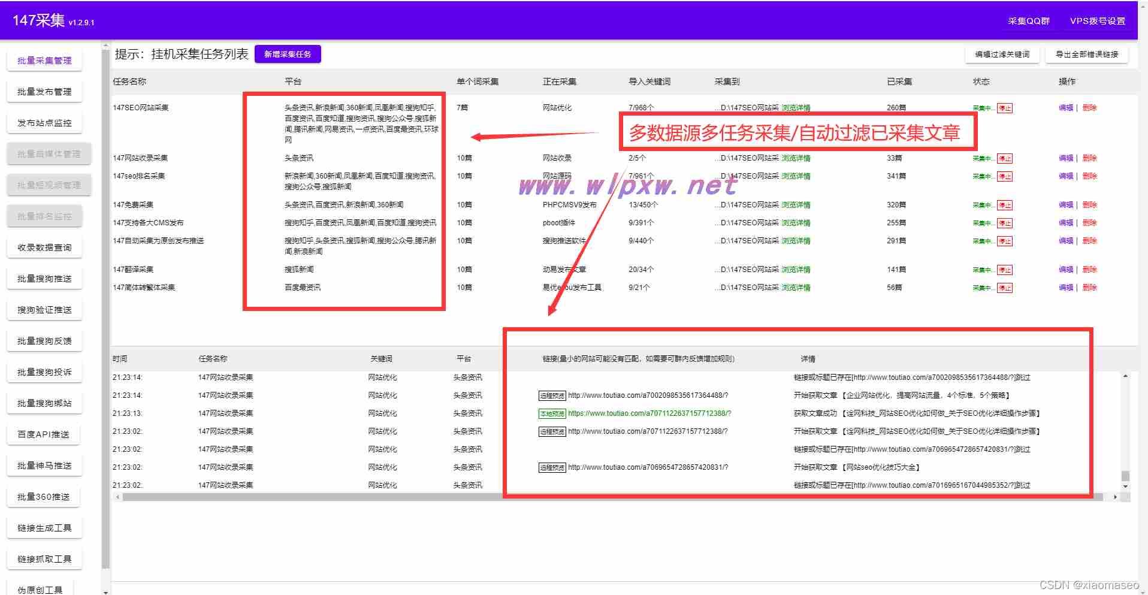Stop the 147网站收录采集 task
The image size is (1148, 595).
pyautogui.click(x=1005, y=159)
